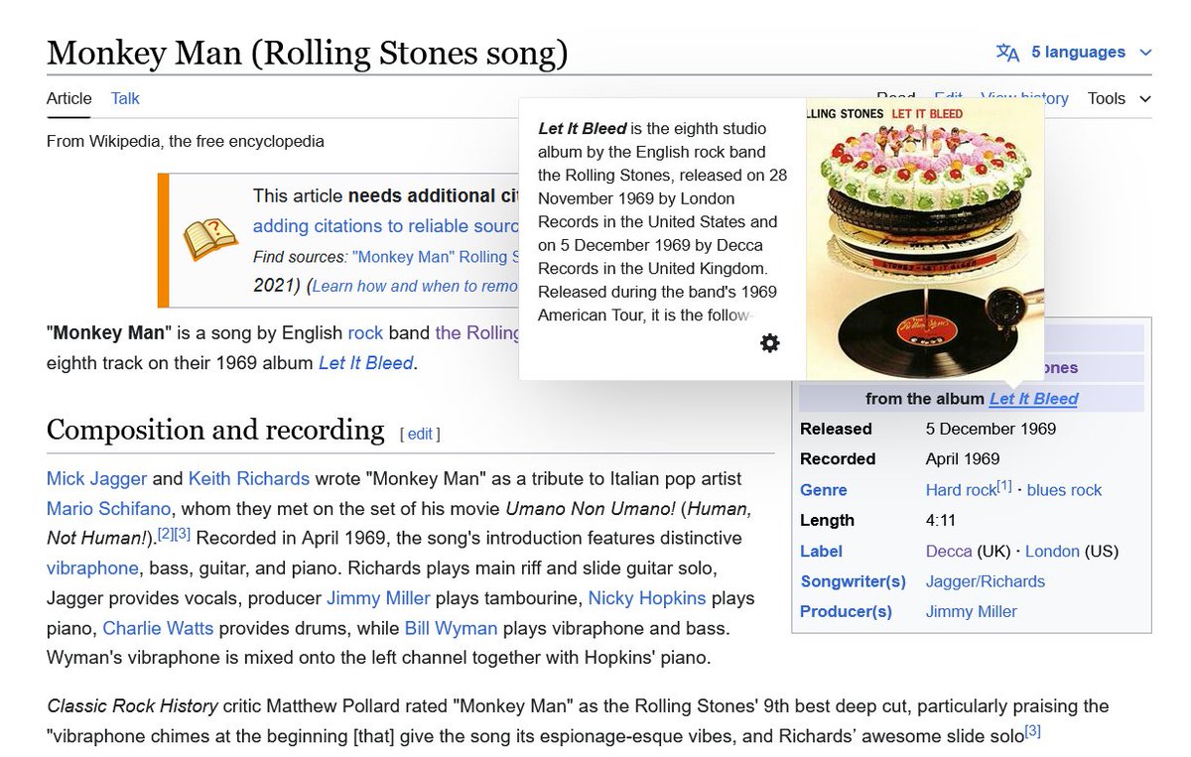Viewport: 1191px width, 757px height.
Task: Click the Let It Bleed album cover thumbnail
Action: [925, 239]
